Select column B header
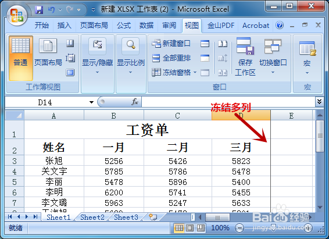 click(114, 116)
